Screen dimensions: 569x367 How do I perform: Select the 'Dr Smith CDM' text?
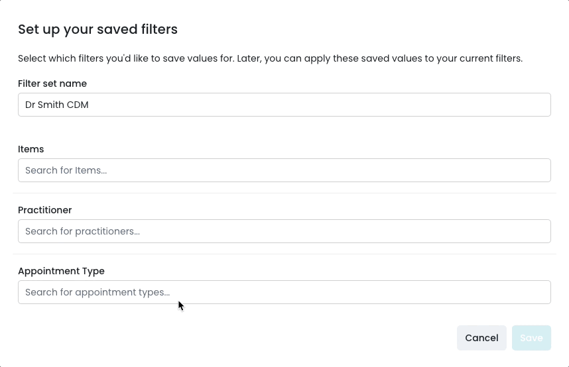[x=57, y=105]
